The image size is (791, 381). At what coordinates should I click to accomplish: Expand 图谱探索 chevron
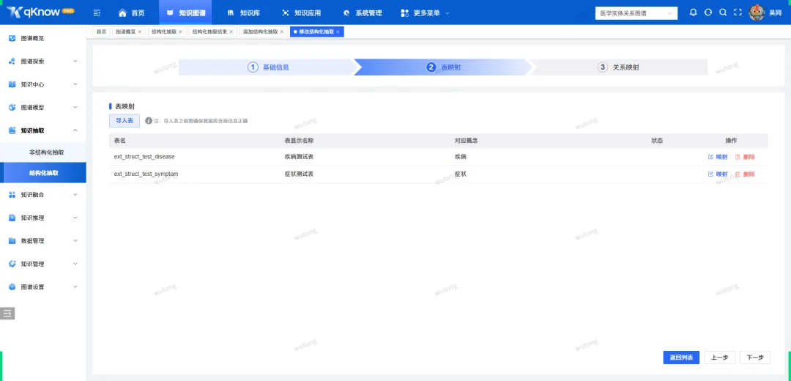coord(75,62)
